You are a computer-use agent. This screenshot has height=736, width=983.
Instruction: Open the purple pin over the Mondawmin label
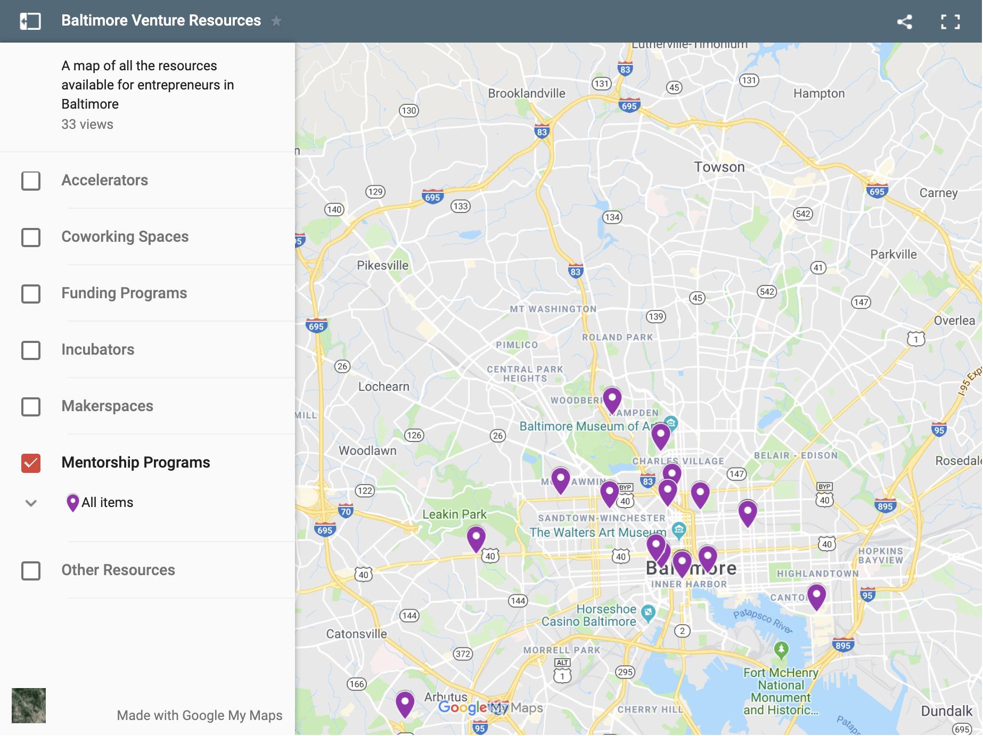click(560, 481)
